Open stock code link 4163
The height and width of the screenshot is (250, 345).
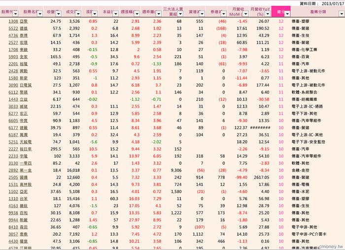point(13,206)
